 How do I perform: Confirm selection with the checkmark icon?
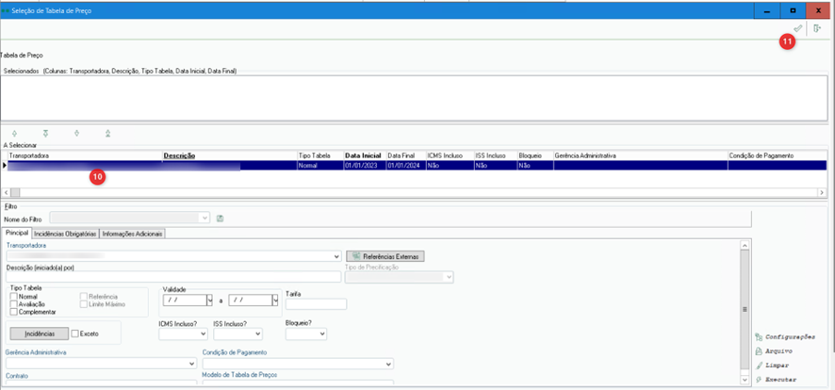pos(797,28)
